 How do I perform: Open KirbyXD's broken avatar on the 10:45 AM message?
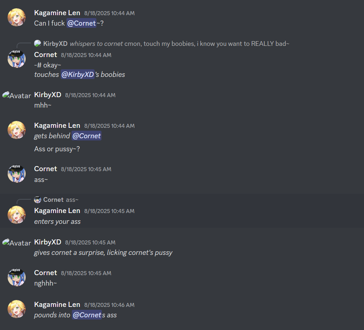[17, 243]
